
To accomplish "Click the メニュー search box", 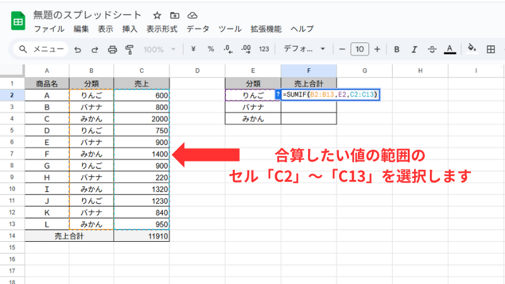I will (x=41, y=49).
